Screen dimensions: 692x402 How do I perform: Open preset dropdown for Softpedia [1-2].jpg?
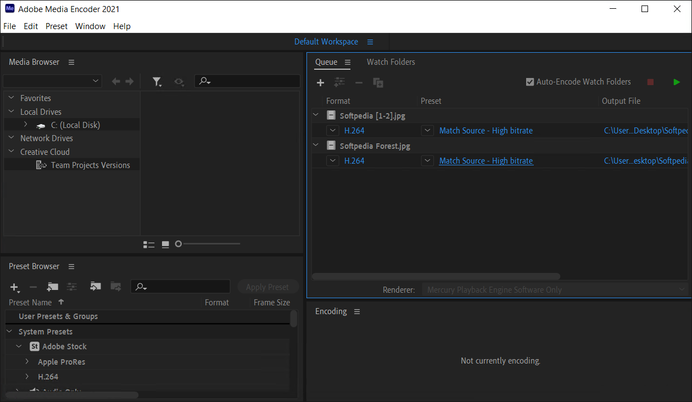tap(428, 131)
